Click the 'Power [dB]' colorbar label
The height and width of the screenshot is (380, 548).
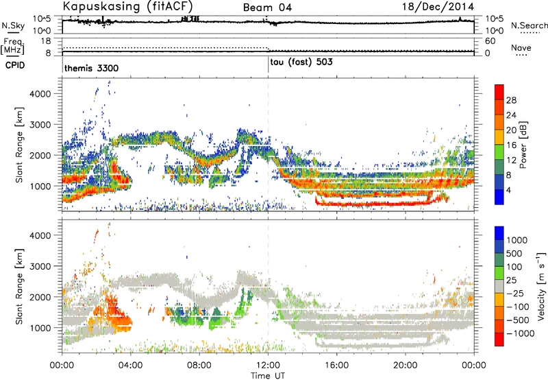[x=523, y=145]
